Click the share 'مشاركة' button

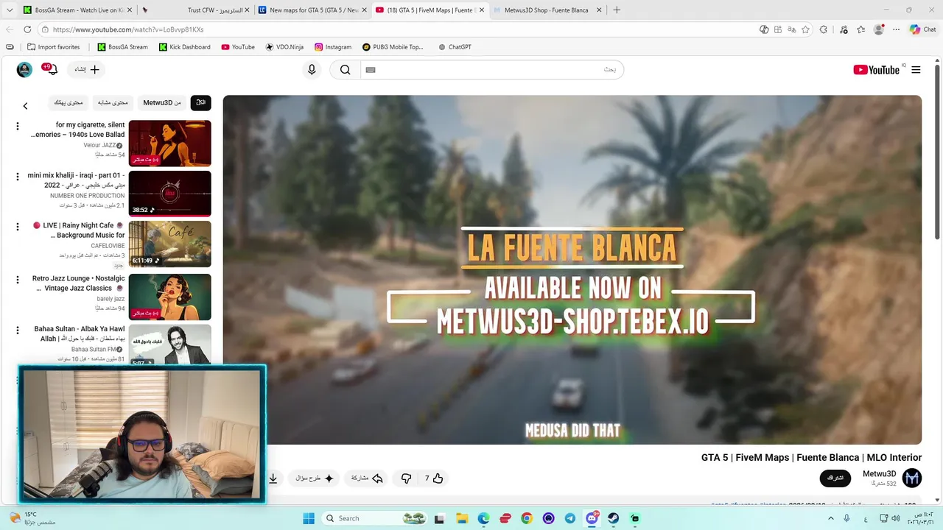[x=366, y=478]
